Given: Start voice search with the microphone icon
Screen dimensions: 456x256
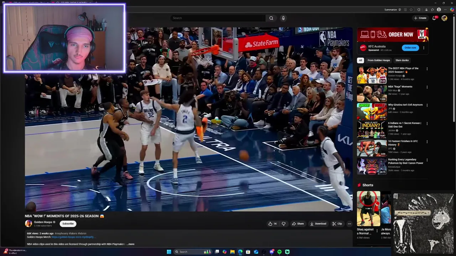Looking at the screenshot, I should coord(283,18).
